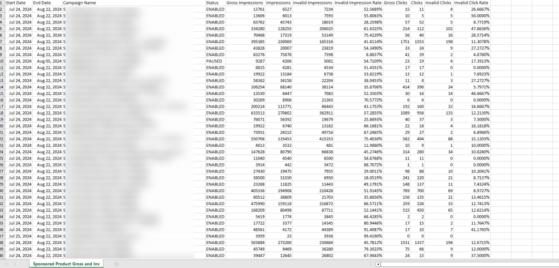The image size is (559, 268).
Task: Select gross clicks cell 1751
Action: [x=396, y=41]
